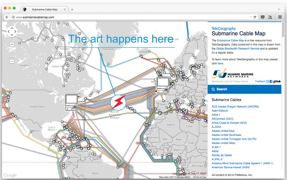Screen dimensions: 287x180
Task: Open a new tab with the plus button
Action: click(72, 9)
